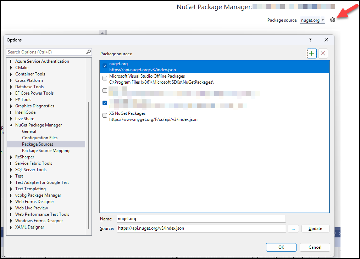Image resolution: width=360 pixels, height=259 pixels.
Task: Collapse the NuGet Package Manager tree node
Action: [11, 125]
